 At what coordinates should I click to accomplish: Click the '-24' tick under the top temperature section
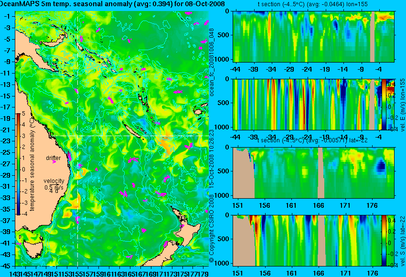[307, 69]
